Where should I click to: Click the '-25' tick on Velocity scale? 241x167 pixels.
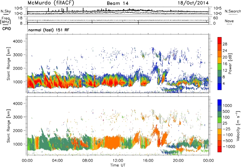click(x=227, y=129)
